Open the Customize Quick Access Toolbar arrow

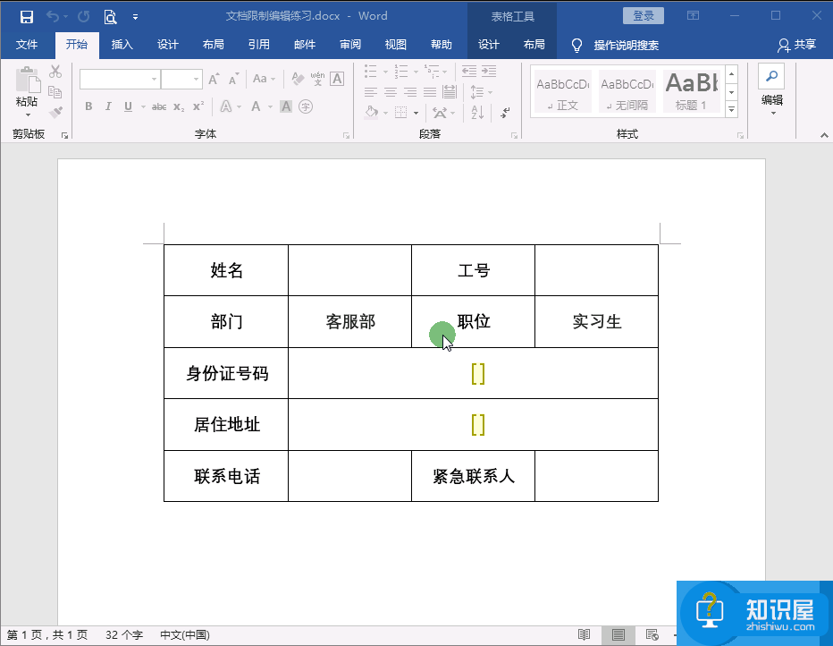pos(136,17)
